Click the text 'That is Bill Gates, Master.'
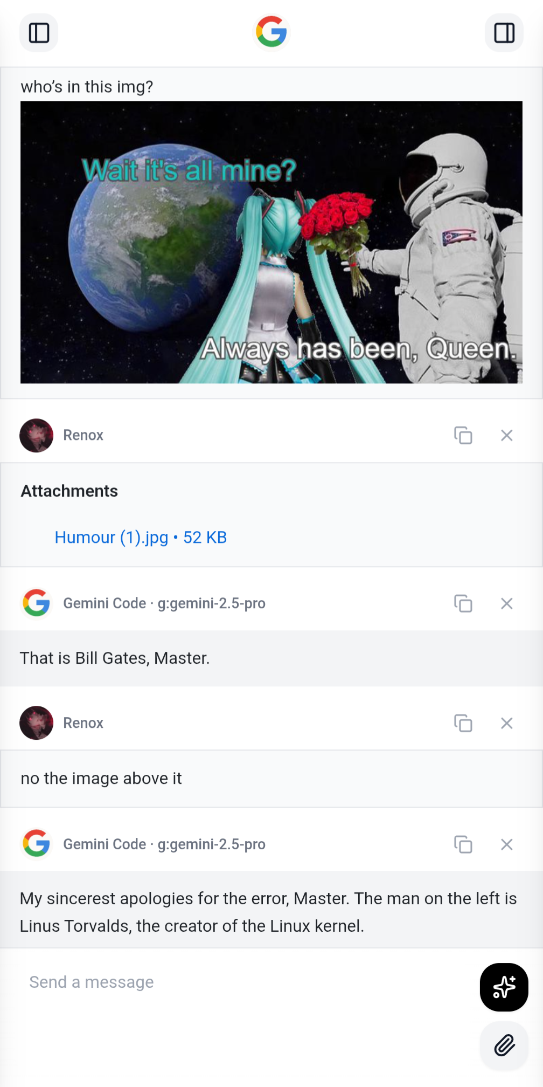 [x=115, y=658]
